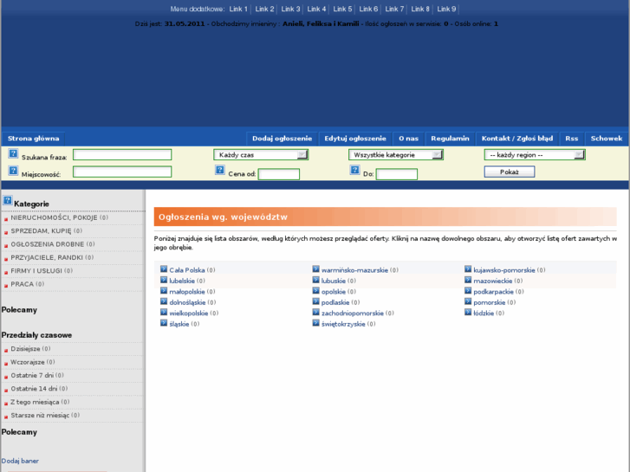Select NIERUCHOMOŚCI, POKOJE category
Image resolution: width=630 pixels, height=472 pixels.
click(54, 217)
